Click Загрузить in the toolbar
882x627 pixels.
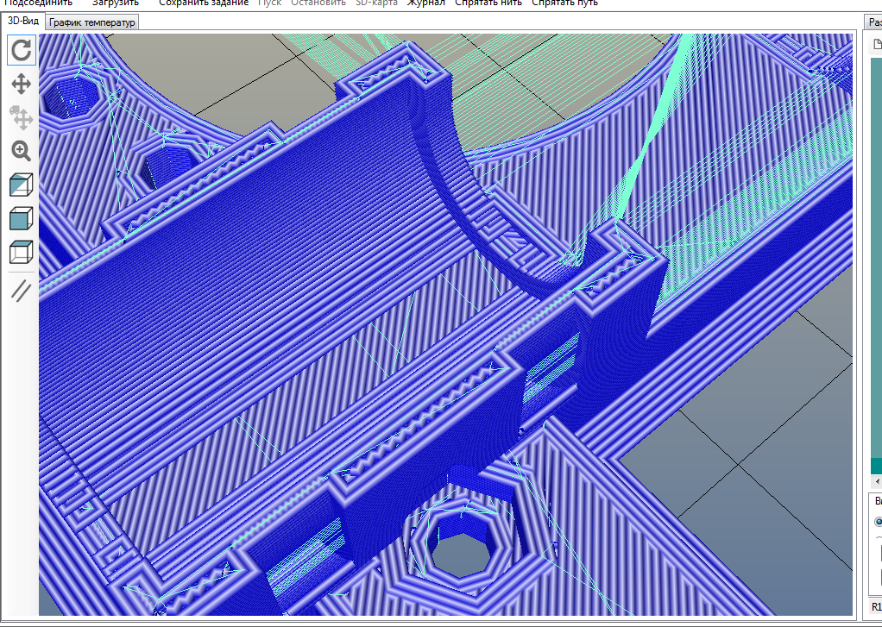coord(116,3)
